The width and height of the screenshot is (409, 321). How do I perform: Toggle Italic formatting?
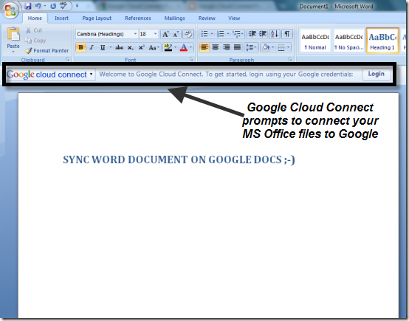[92, 47]
